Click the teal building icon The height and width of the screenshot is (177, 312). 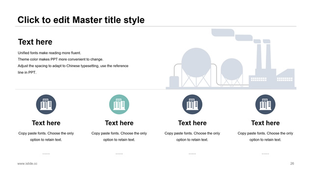119,104
